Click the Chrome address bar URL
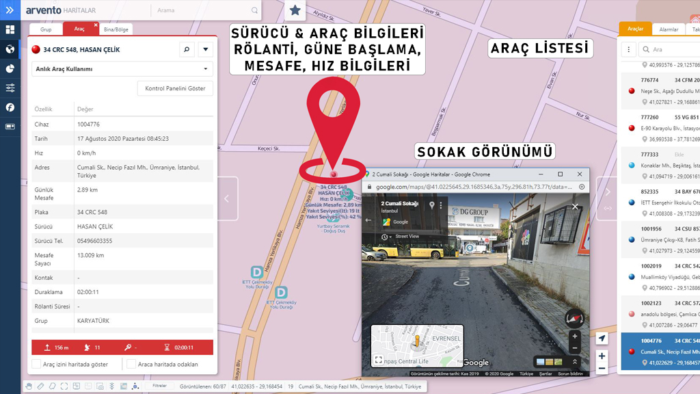This screenshot has height=394, width=700. [474, 187]
